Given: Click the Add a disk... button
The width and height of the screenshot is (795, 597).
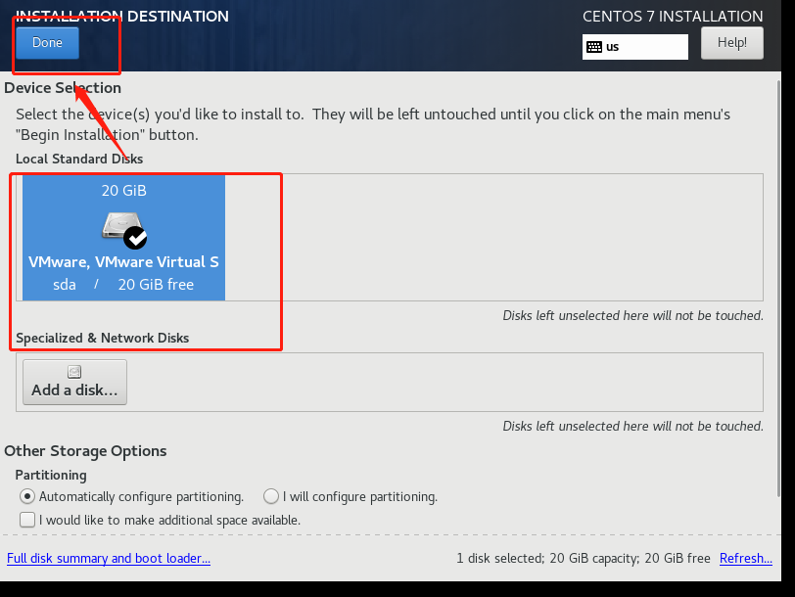Looking at the screenshot, I should (74, 382).
